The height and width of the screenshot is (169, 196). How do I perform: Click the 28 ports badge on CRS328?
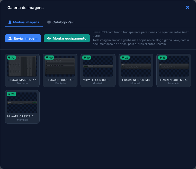tap(11, 94)
